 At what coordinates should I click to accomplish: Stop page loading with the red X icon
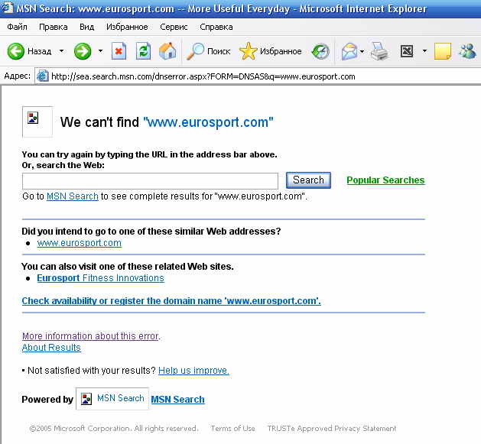click(x=119, y=51)
